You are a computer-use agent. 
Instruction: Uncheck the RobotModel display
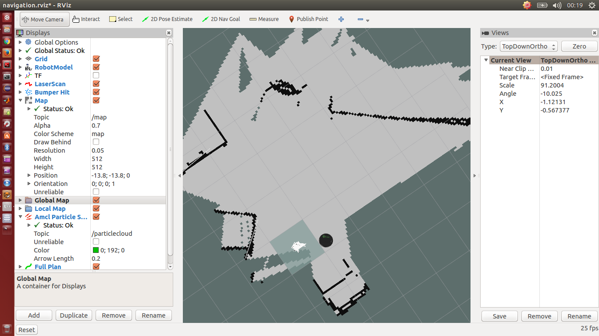(96, 67)
